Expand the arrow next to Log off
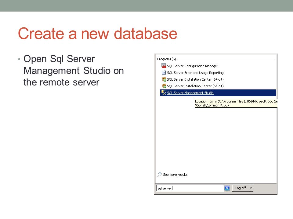The height and width of the screenshot is (219, 293). [x=251, y=188]
